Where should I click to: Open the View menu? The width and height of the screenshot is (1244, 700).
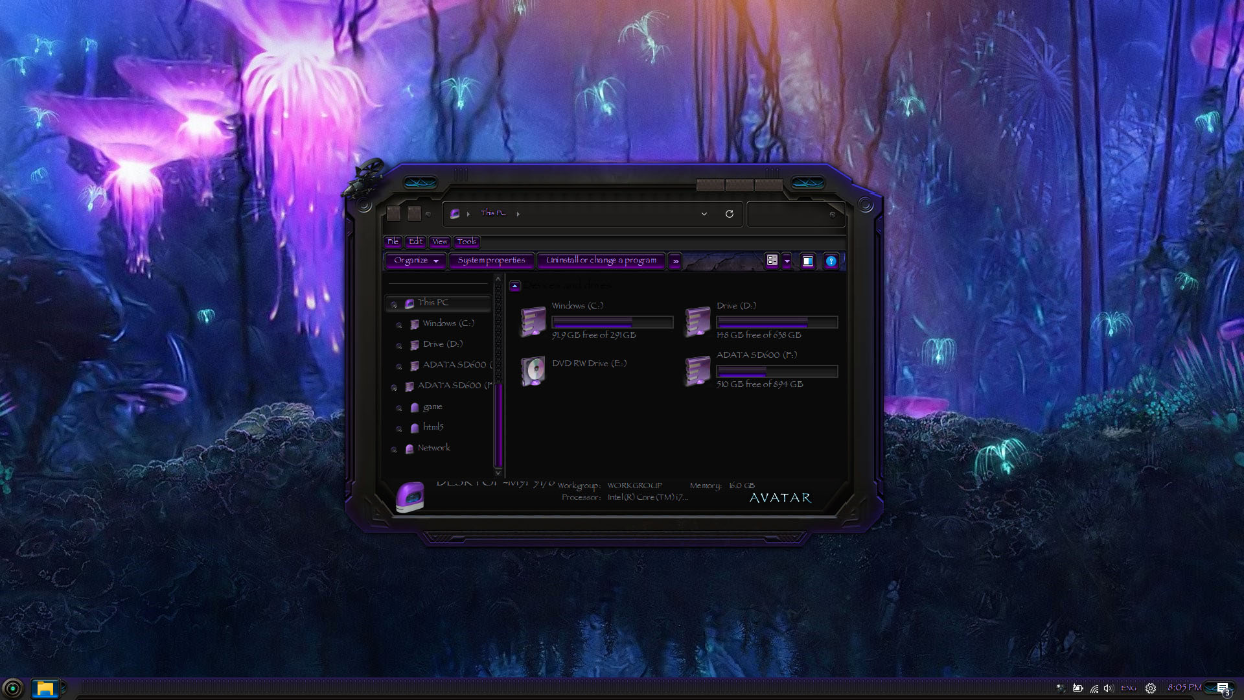click(x=439, y=242)
